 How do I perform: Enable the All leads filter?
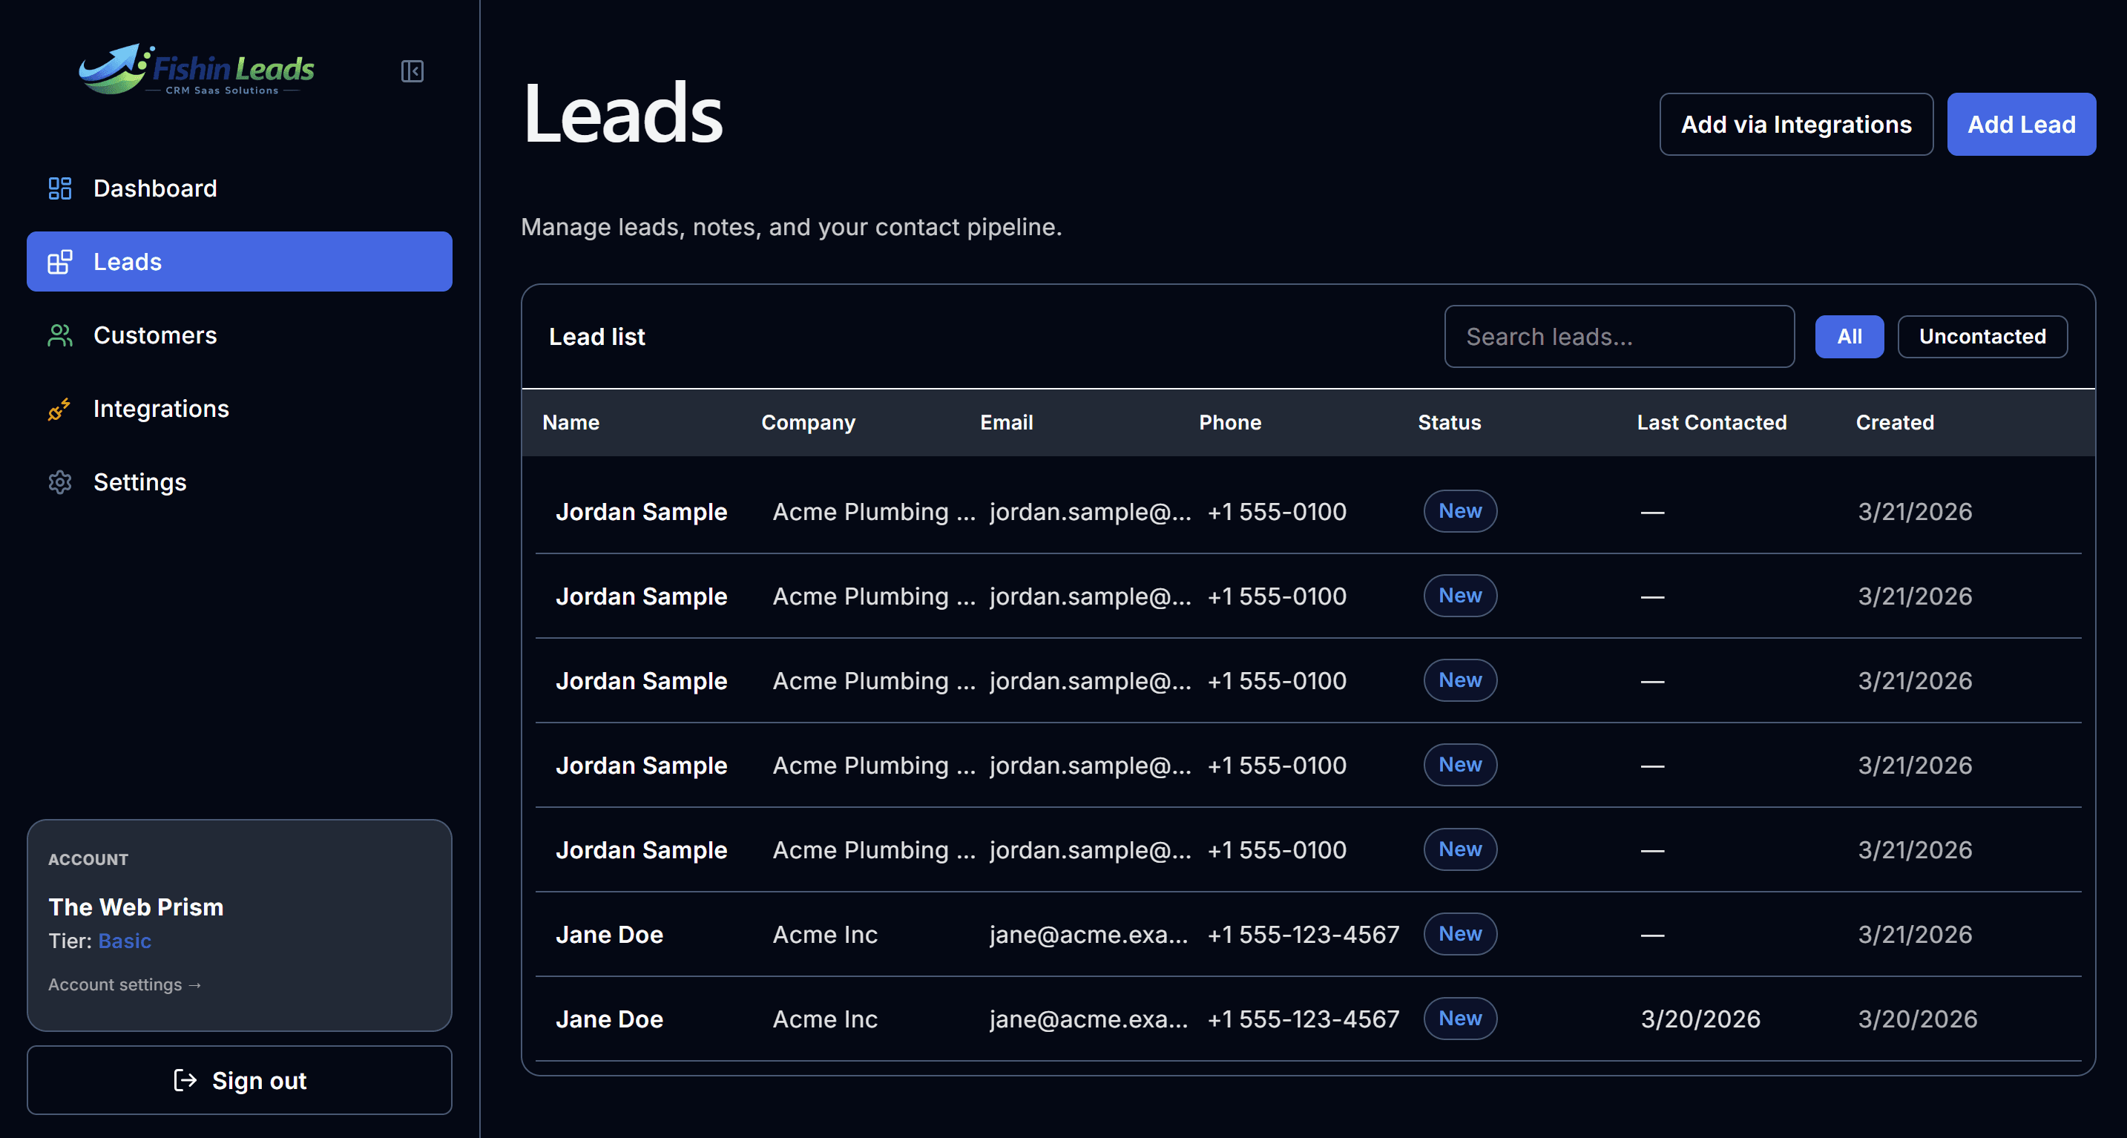(x=1850, y=336)
